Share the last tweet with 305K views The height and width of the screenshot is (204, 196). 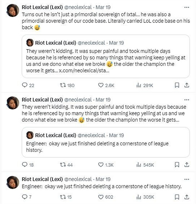point(187,197)
